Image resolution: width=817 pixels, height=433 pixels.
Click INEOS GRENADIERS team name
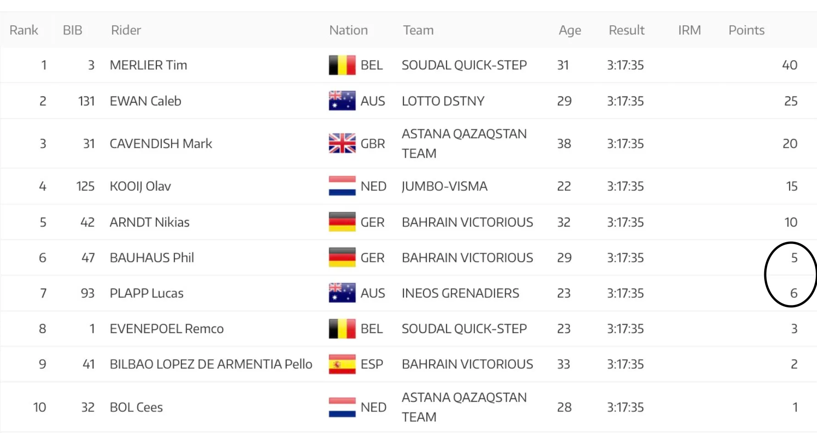[x=460, y=293]
